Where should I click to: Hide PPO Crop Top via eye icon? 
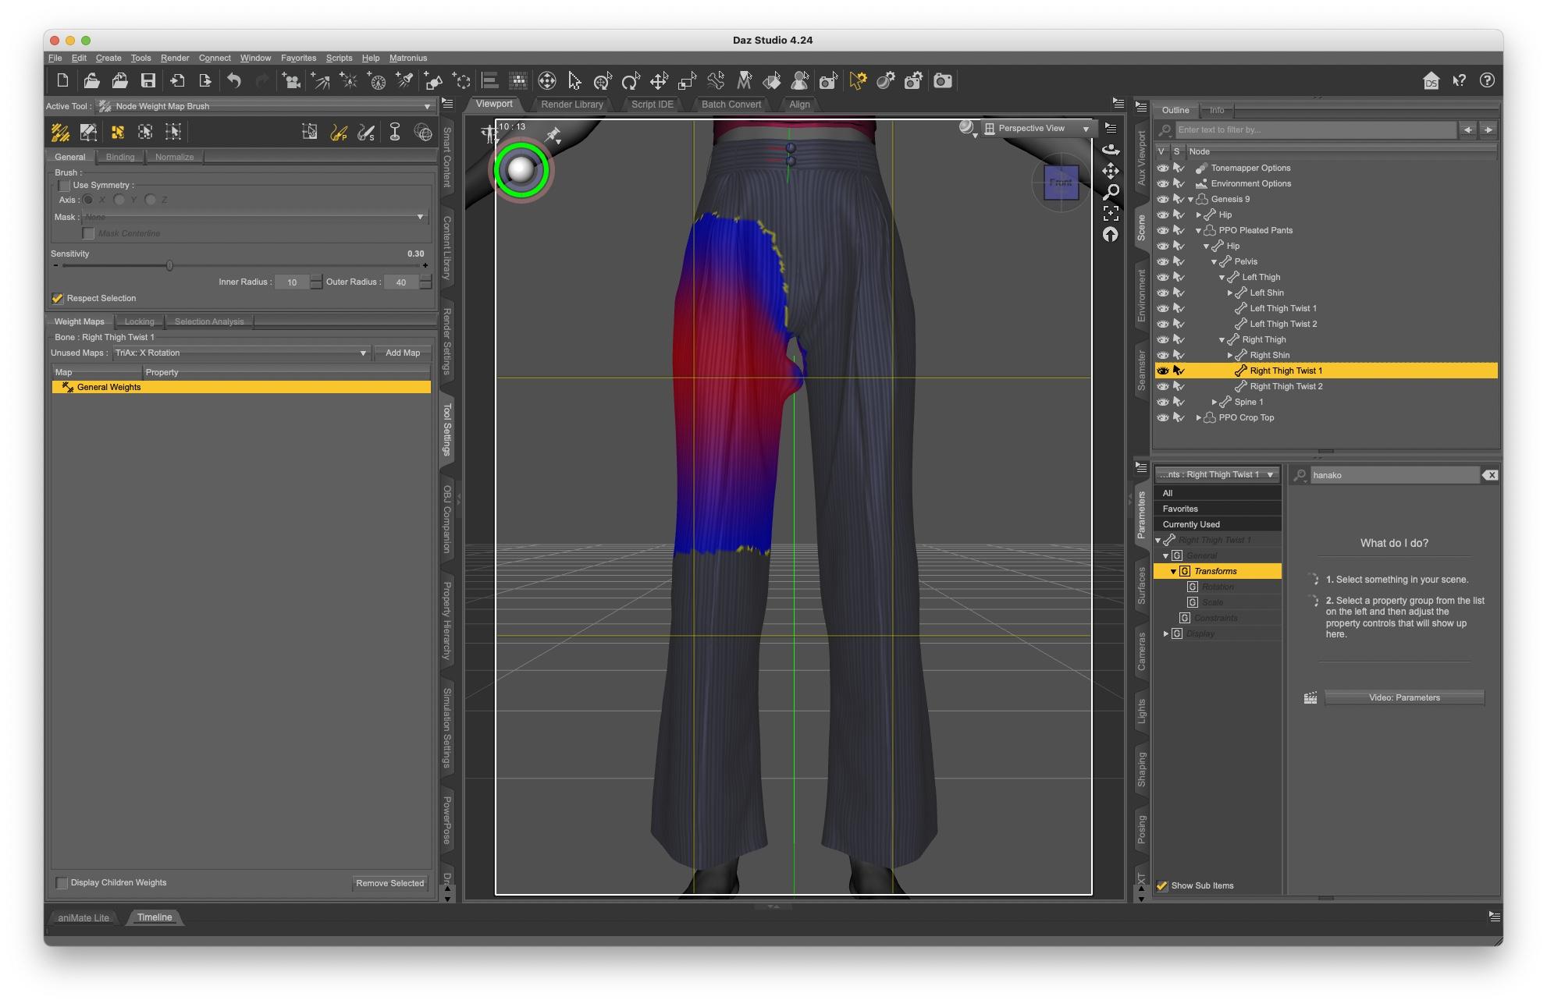[x=1162, y=418]
